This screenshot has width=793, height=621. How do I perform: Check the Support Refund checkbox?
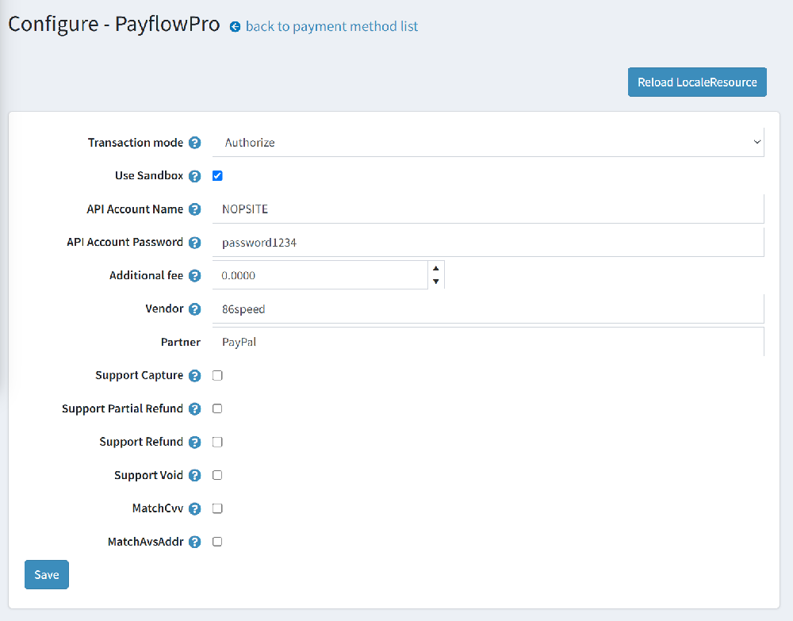tap(217, 442)
